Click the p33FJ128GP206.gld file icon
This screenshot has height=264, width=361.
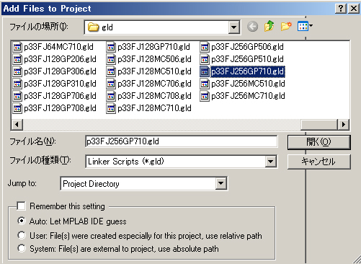click(x=17, y=59)
